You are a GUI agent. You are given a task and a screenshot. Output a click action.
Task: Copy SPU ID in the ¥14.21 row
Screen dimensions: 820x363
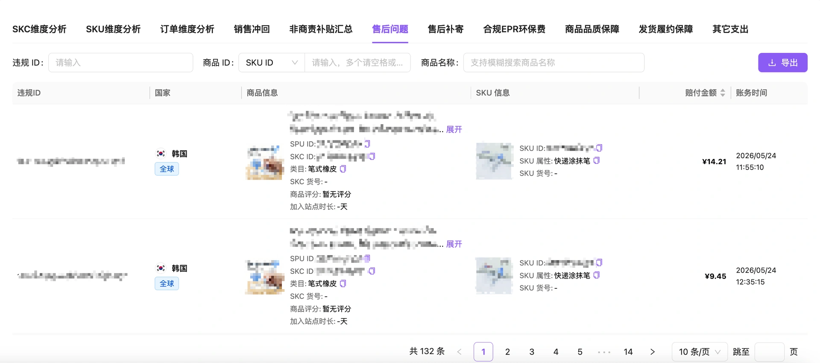point(368,144)
